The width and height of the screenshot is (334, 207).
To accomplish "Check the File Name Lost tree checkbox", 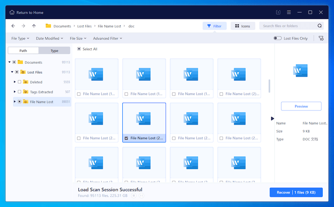I will 19,102.
